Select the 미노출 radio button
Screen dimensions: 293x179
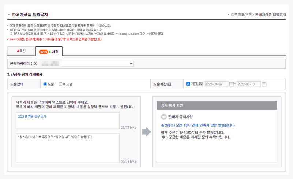[60, 84]
